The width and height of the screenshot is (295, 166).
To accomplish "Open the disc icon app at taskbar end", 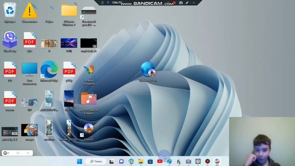I will tap(217, 161).
